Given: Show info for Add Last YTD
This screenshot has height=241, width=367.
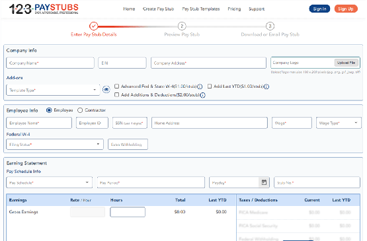Looking at the screenshot, I should (266, 86).
